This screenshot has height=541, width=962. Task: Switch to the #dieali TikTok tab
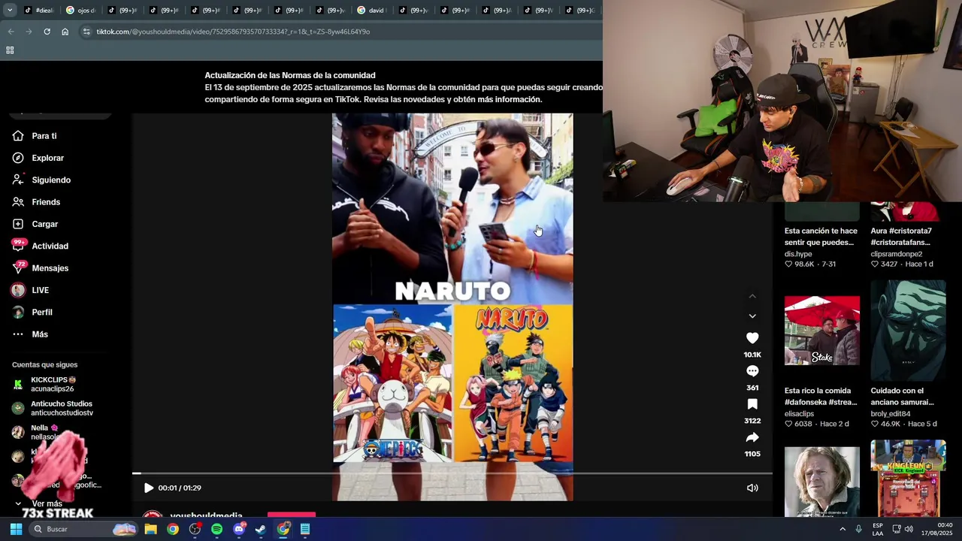pos(39,11)
